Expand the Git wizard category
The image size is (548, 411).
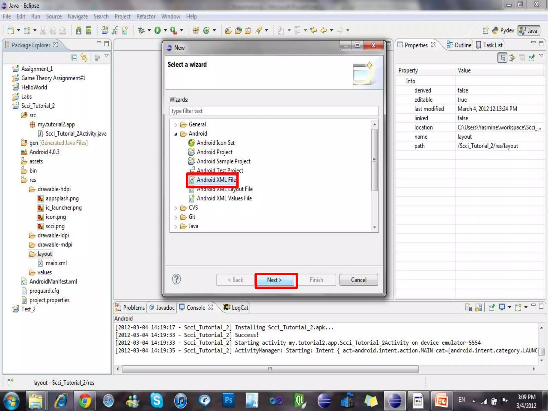click(176, 217)
